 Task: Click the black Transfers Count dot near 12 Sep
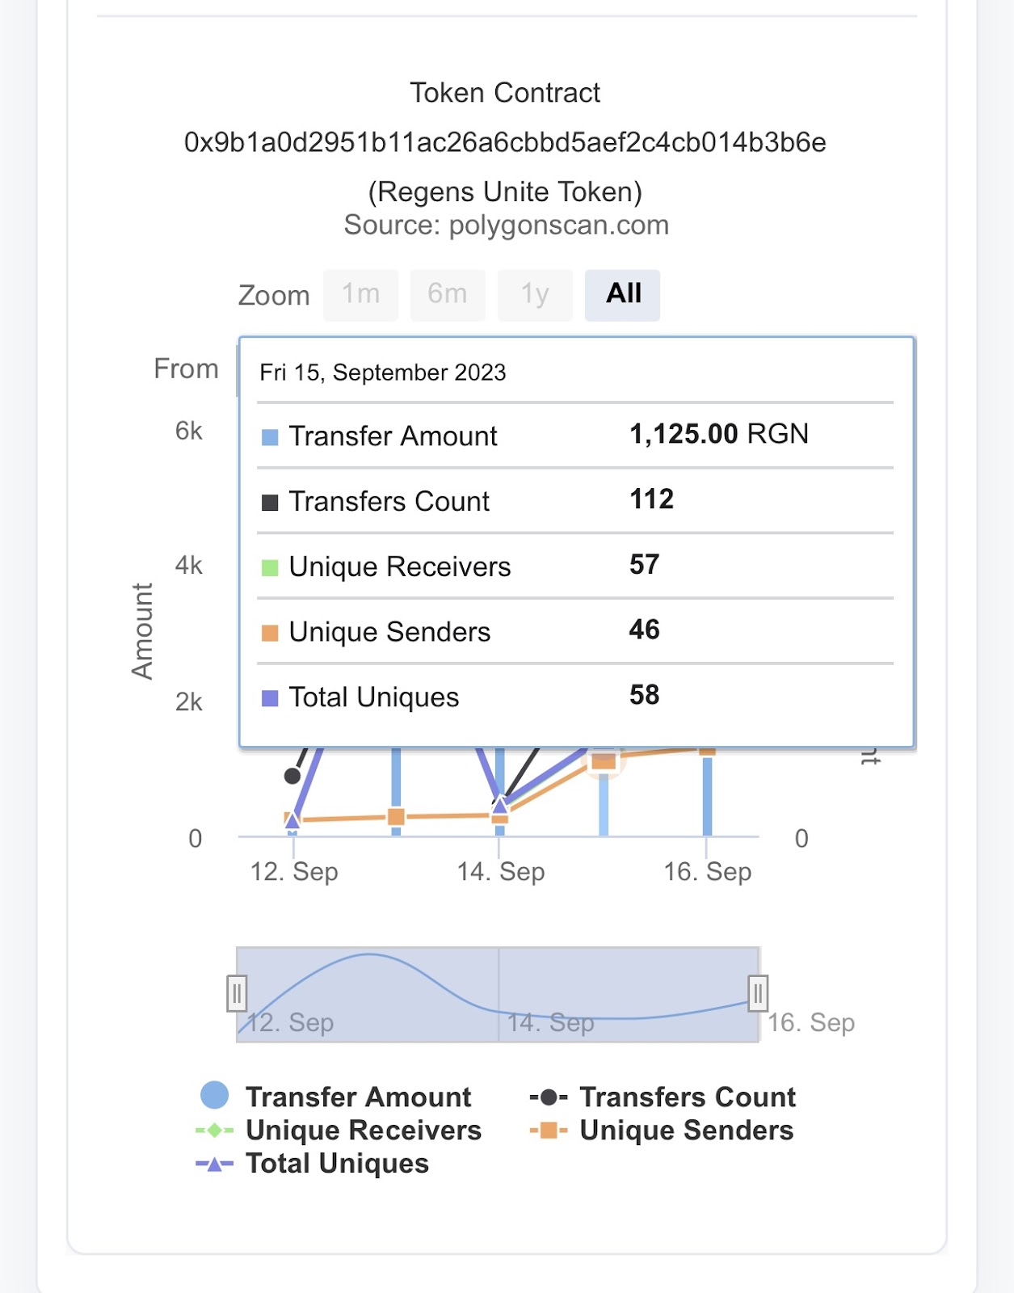point(292,776)
